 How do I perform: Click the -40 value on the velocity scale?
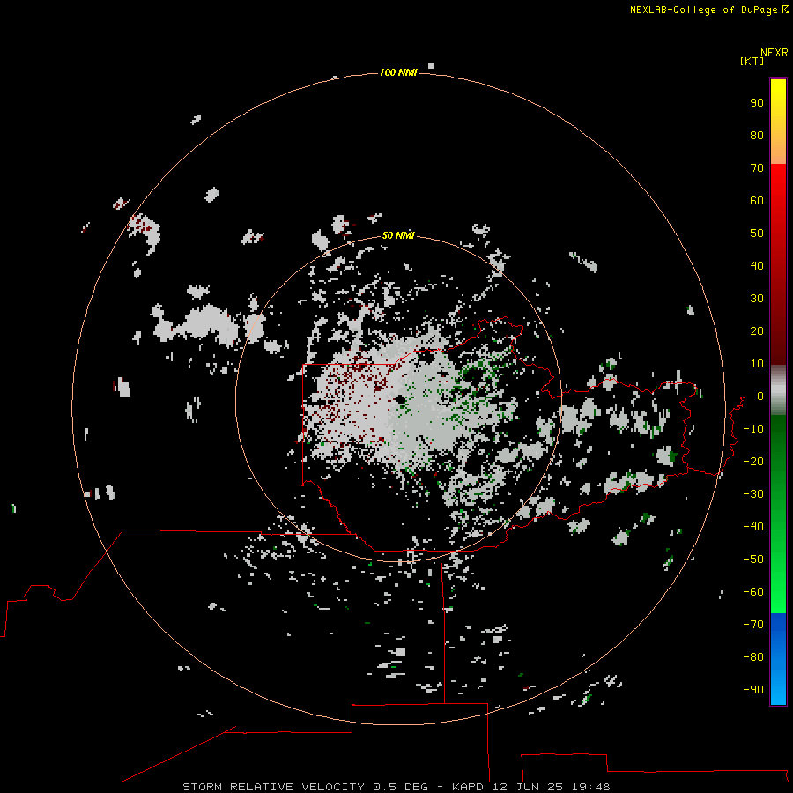point(753,527)
